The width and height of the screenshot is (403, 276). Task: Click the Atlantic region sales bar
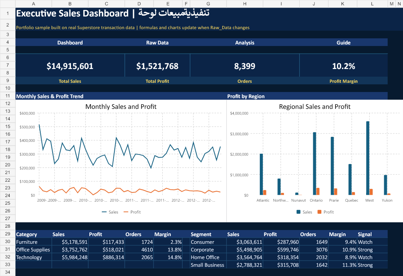point(261,174)
